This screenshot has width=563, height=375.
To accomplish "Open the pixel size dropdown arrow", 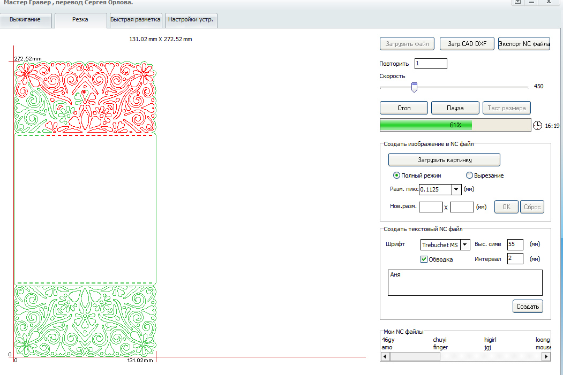I will (x=456, y=189).
